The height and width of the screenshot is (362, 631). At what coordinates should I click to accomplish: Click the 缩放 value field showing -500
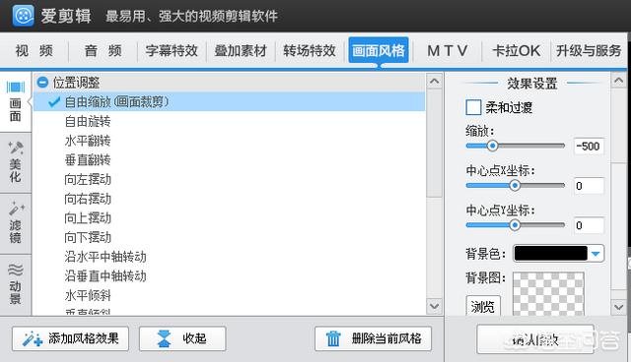pyautogui.click(x=589, y=147)
